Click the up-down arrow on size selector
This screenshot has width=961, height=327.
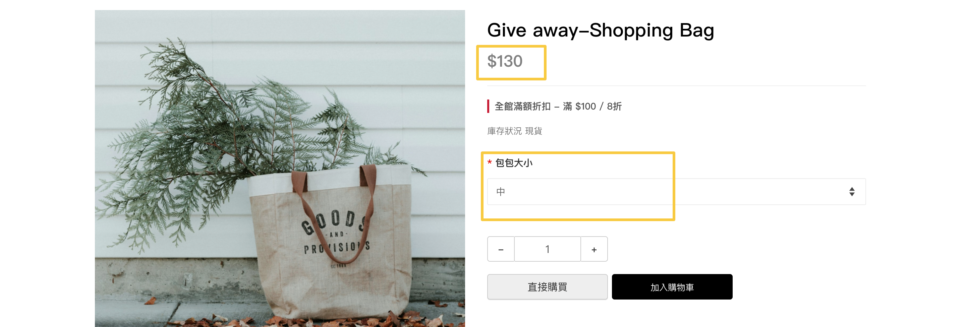coord(852,192)
